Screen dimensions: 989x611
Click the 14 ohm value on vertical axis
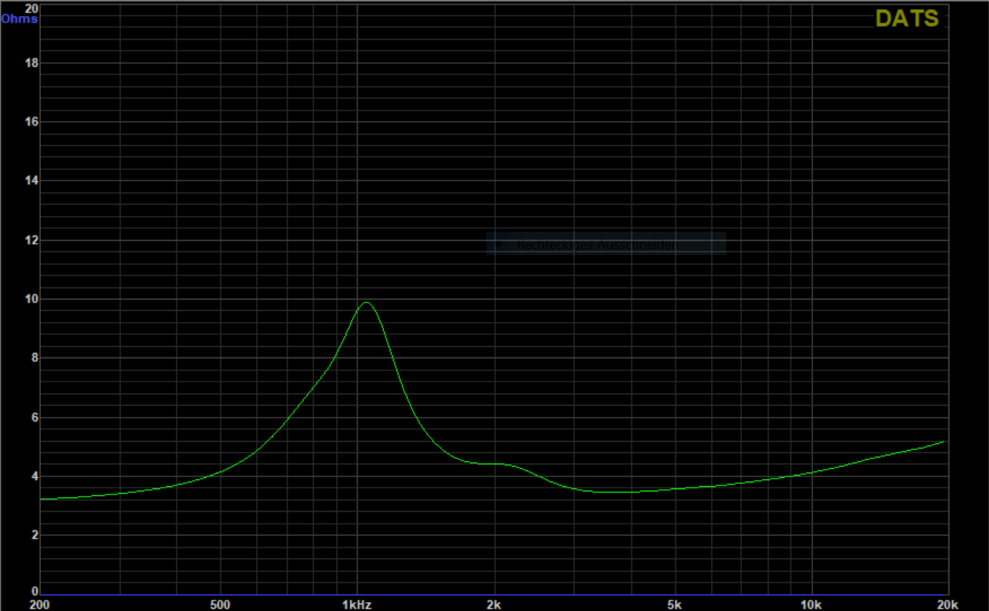click(x=32, y=181)
